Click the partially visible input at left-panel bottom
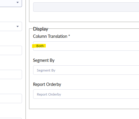This screenshot has width=139, height=119. pyautogui.click(x=11, y=118)
